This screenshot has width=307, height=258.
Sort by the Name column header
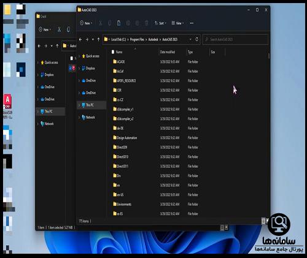point(119,52)
